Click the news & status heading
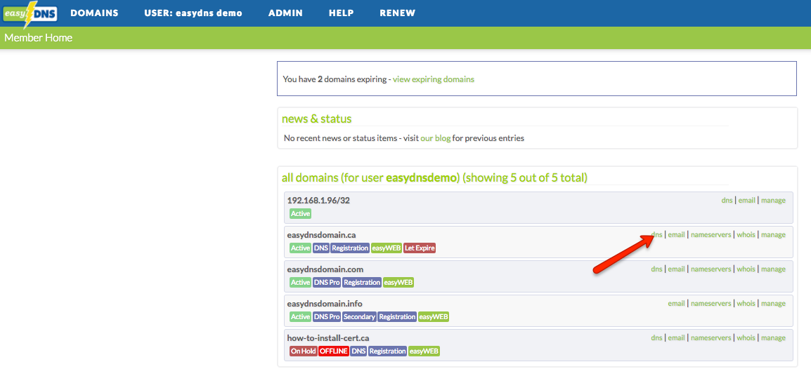Image resolution: width=811 pixels, height=376 pixels. (316, 119)
